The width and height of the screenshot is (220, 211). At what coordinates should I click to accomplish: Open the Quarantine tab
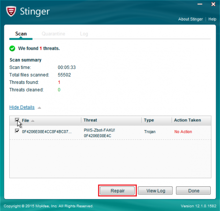tap(54, 34)
